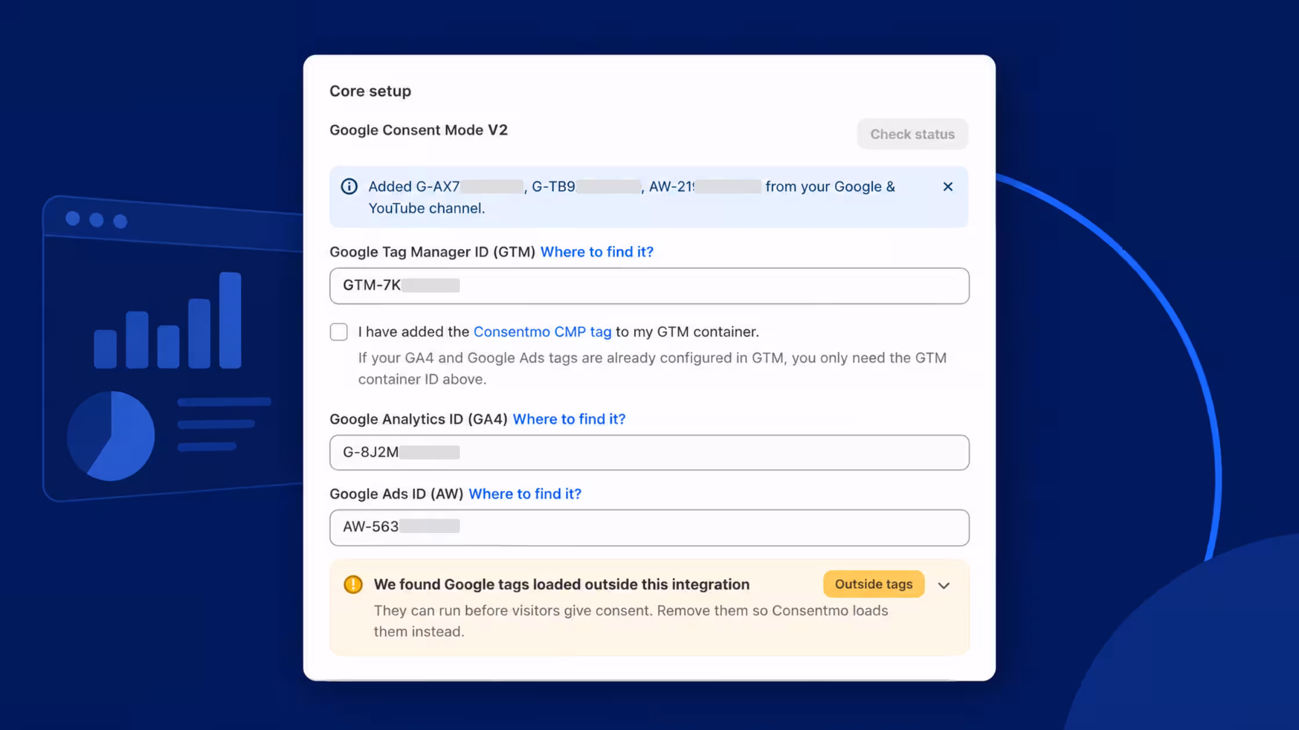Open the Consentmo CMP tag link
The width and height of the screenshot is (1299, 730).
(542, 332)
